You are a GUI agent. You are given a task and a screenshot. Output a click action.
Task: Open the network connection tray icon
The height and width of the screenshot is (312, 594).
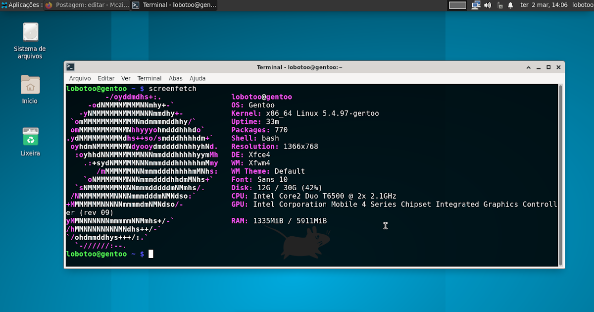(x=476, y=5)
